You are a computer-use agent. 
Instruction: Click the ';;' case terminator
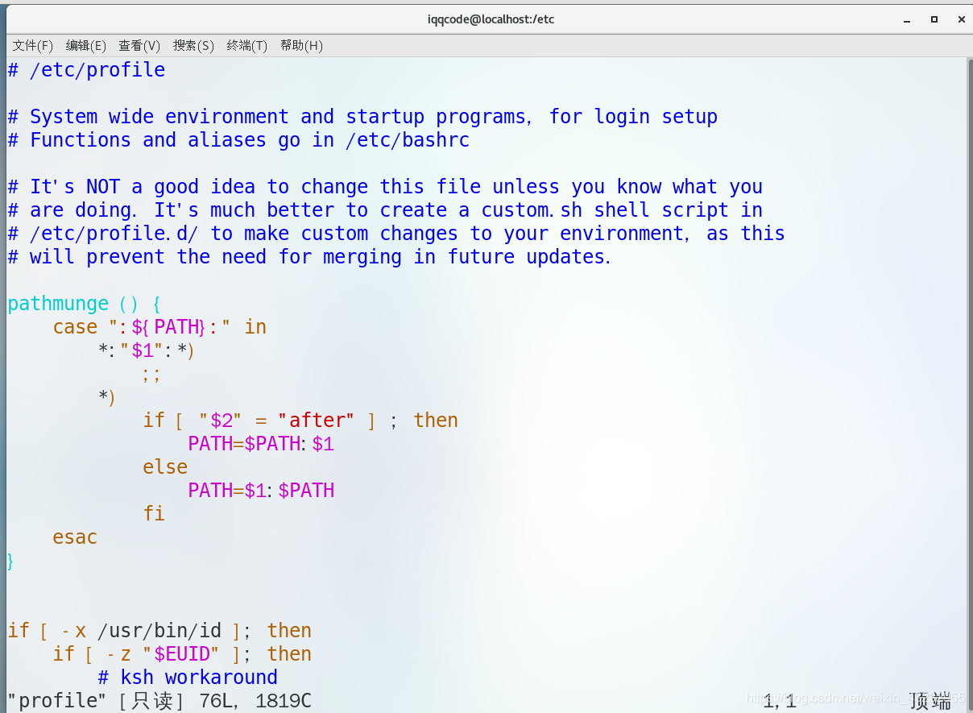coord(151,374)
